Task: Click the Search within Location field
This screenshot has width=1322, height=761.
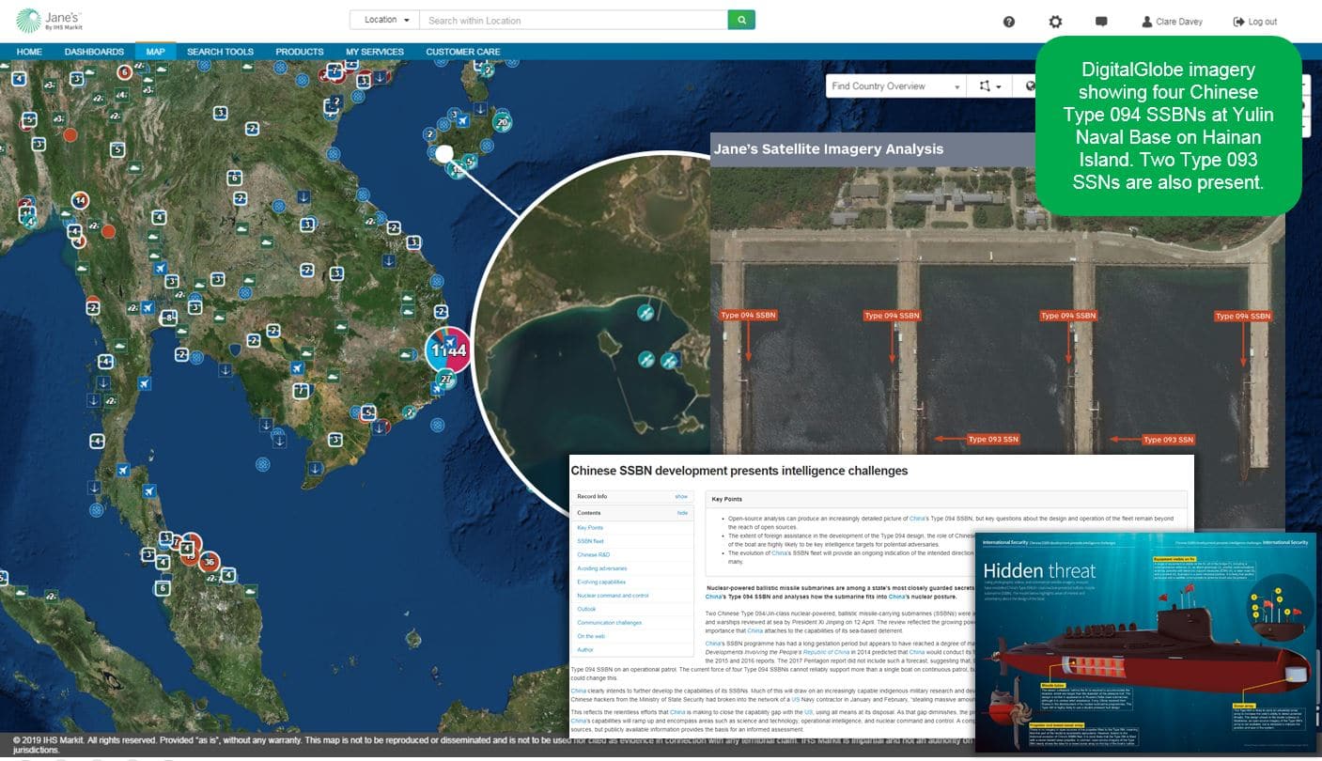Action: coord(573,20)
